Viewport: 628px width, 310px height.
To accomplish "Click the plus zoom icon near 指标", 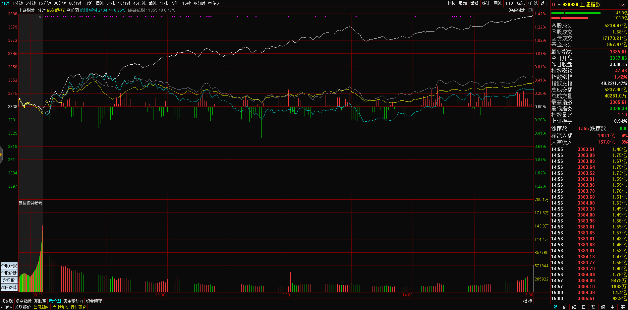I will coord(538,301).
